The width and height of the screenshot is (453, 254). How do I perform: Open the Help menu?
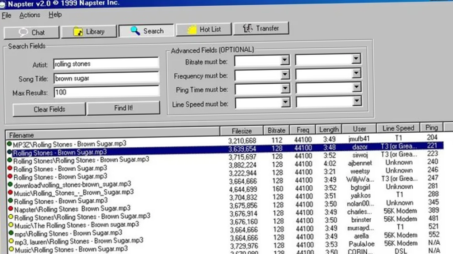coord(55,15)
